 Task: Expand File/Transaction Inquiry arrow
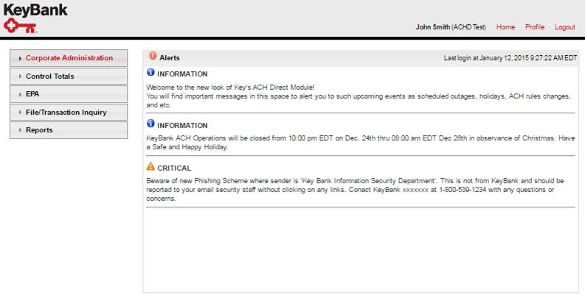[x=20, y=113]
